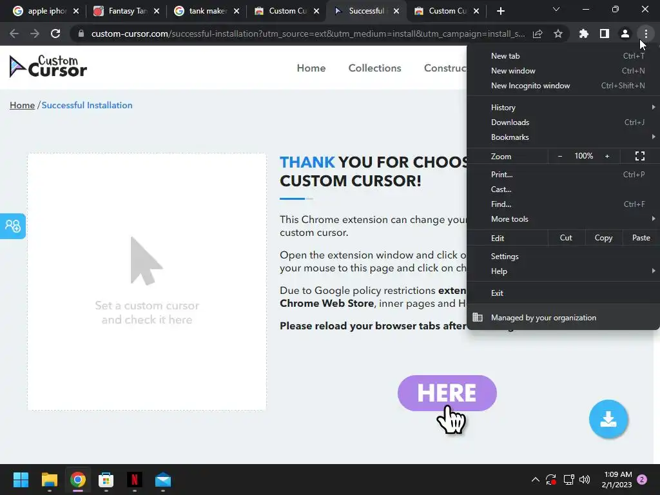Image resolution: width=660 pixels, height=495 pixels.
Task: Click the Home breadcrumb link
Action: tap(23, 105)
